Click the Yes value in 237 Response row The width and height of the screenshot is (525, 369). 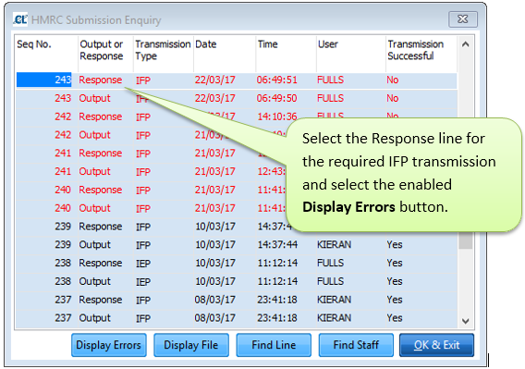395,300
